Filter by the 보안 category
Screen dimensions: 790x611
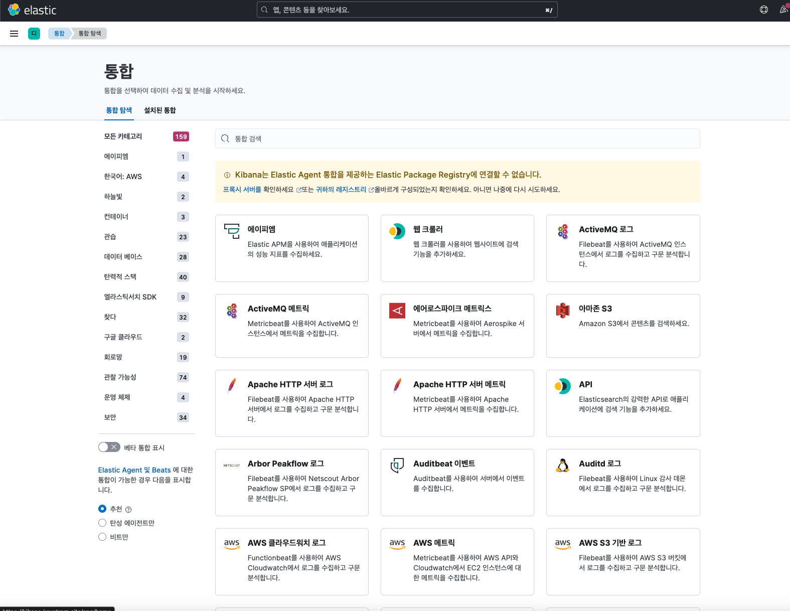tap(146, 417)
